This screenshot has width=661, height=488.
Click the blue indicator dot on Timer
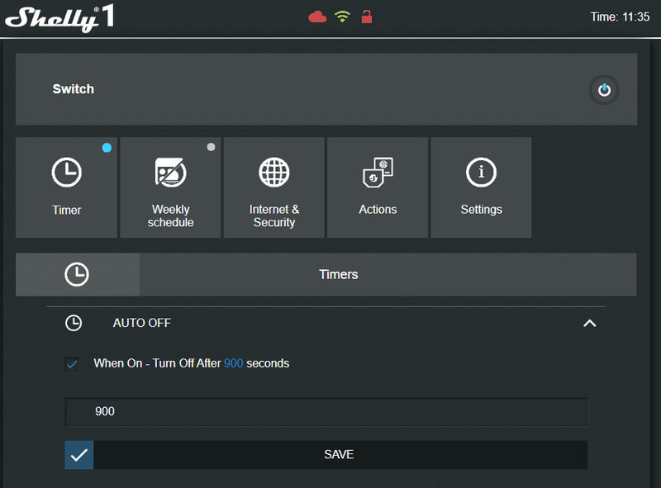click(107, 148)
